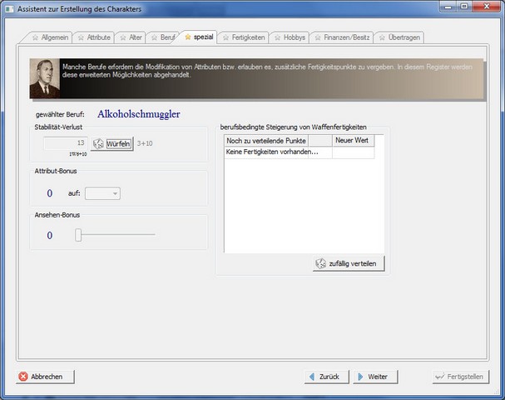
Task: Click the star icon on Finanzen/Besitz tab
Action: click(318, 37)
